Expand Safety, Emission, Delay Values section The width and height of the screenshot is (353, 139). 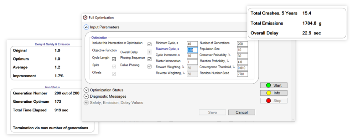click(86, 103)
